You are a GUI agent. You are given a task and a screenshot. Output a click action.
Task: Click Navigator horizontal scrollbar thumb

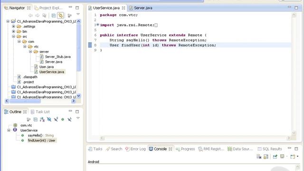pyautogui.click(x=25, y=101)
